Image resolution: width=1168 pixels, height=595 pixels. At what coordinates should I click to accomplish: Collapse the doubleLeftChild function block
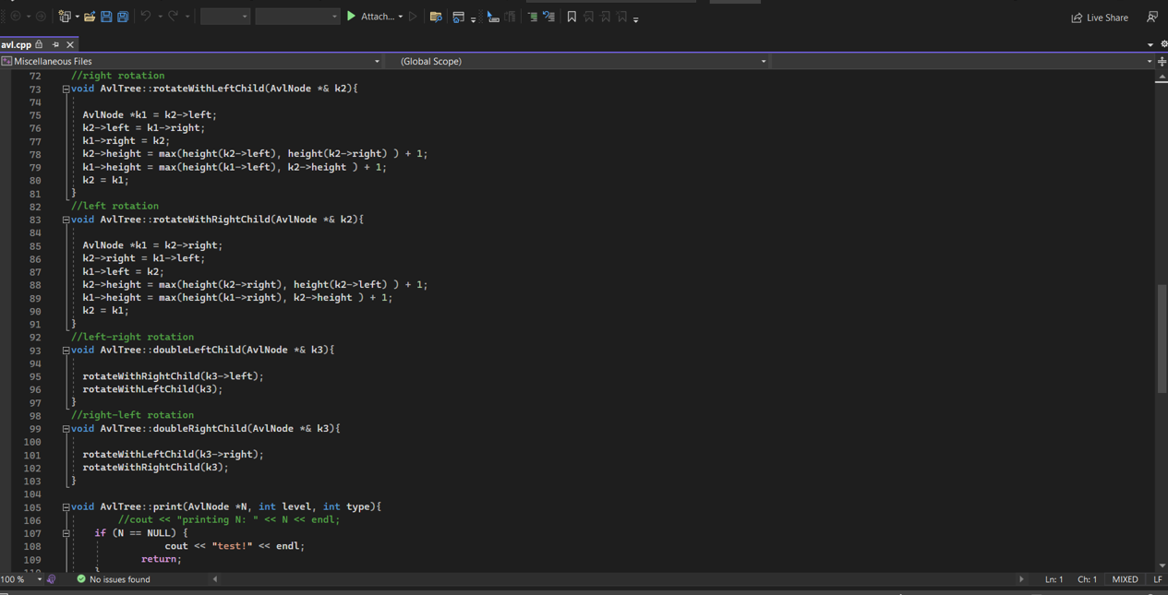pyautogui.click(x=66, y=351)
